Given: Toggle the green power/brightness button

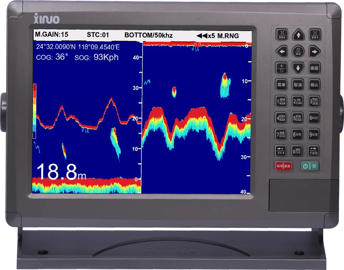Looking at the screenshot, I should pyautogui.click(x=310, y=166).
